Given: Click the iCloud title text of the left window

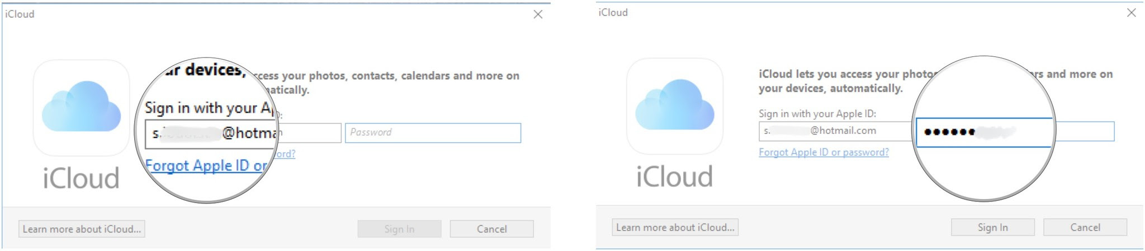Looking at the screenshot, I should [20, 14].
